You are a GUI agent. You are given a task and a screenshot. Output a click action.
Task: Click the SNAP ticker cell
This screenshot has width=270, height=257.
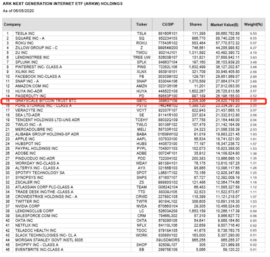tap(142, 81)
